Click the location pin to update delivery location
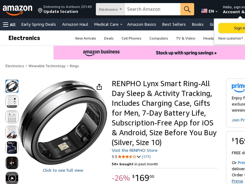This screenshot has width=245, height=184. pyautogui.click(x=40, y=10)
